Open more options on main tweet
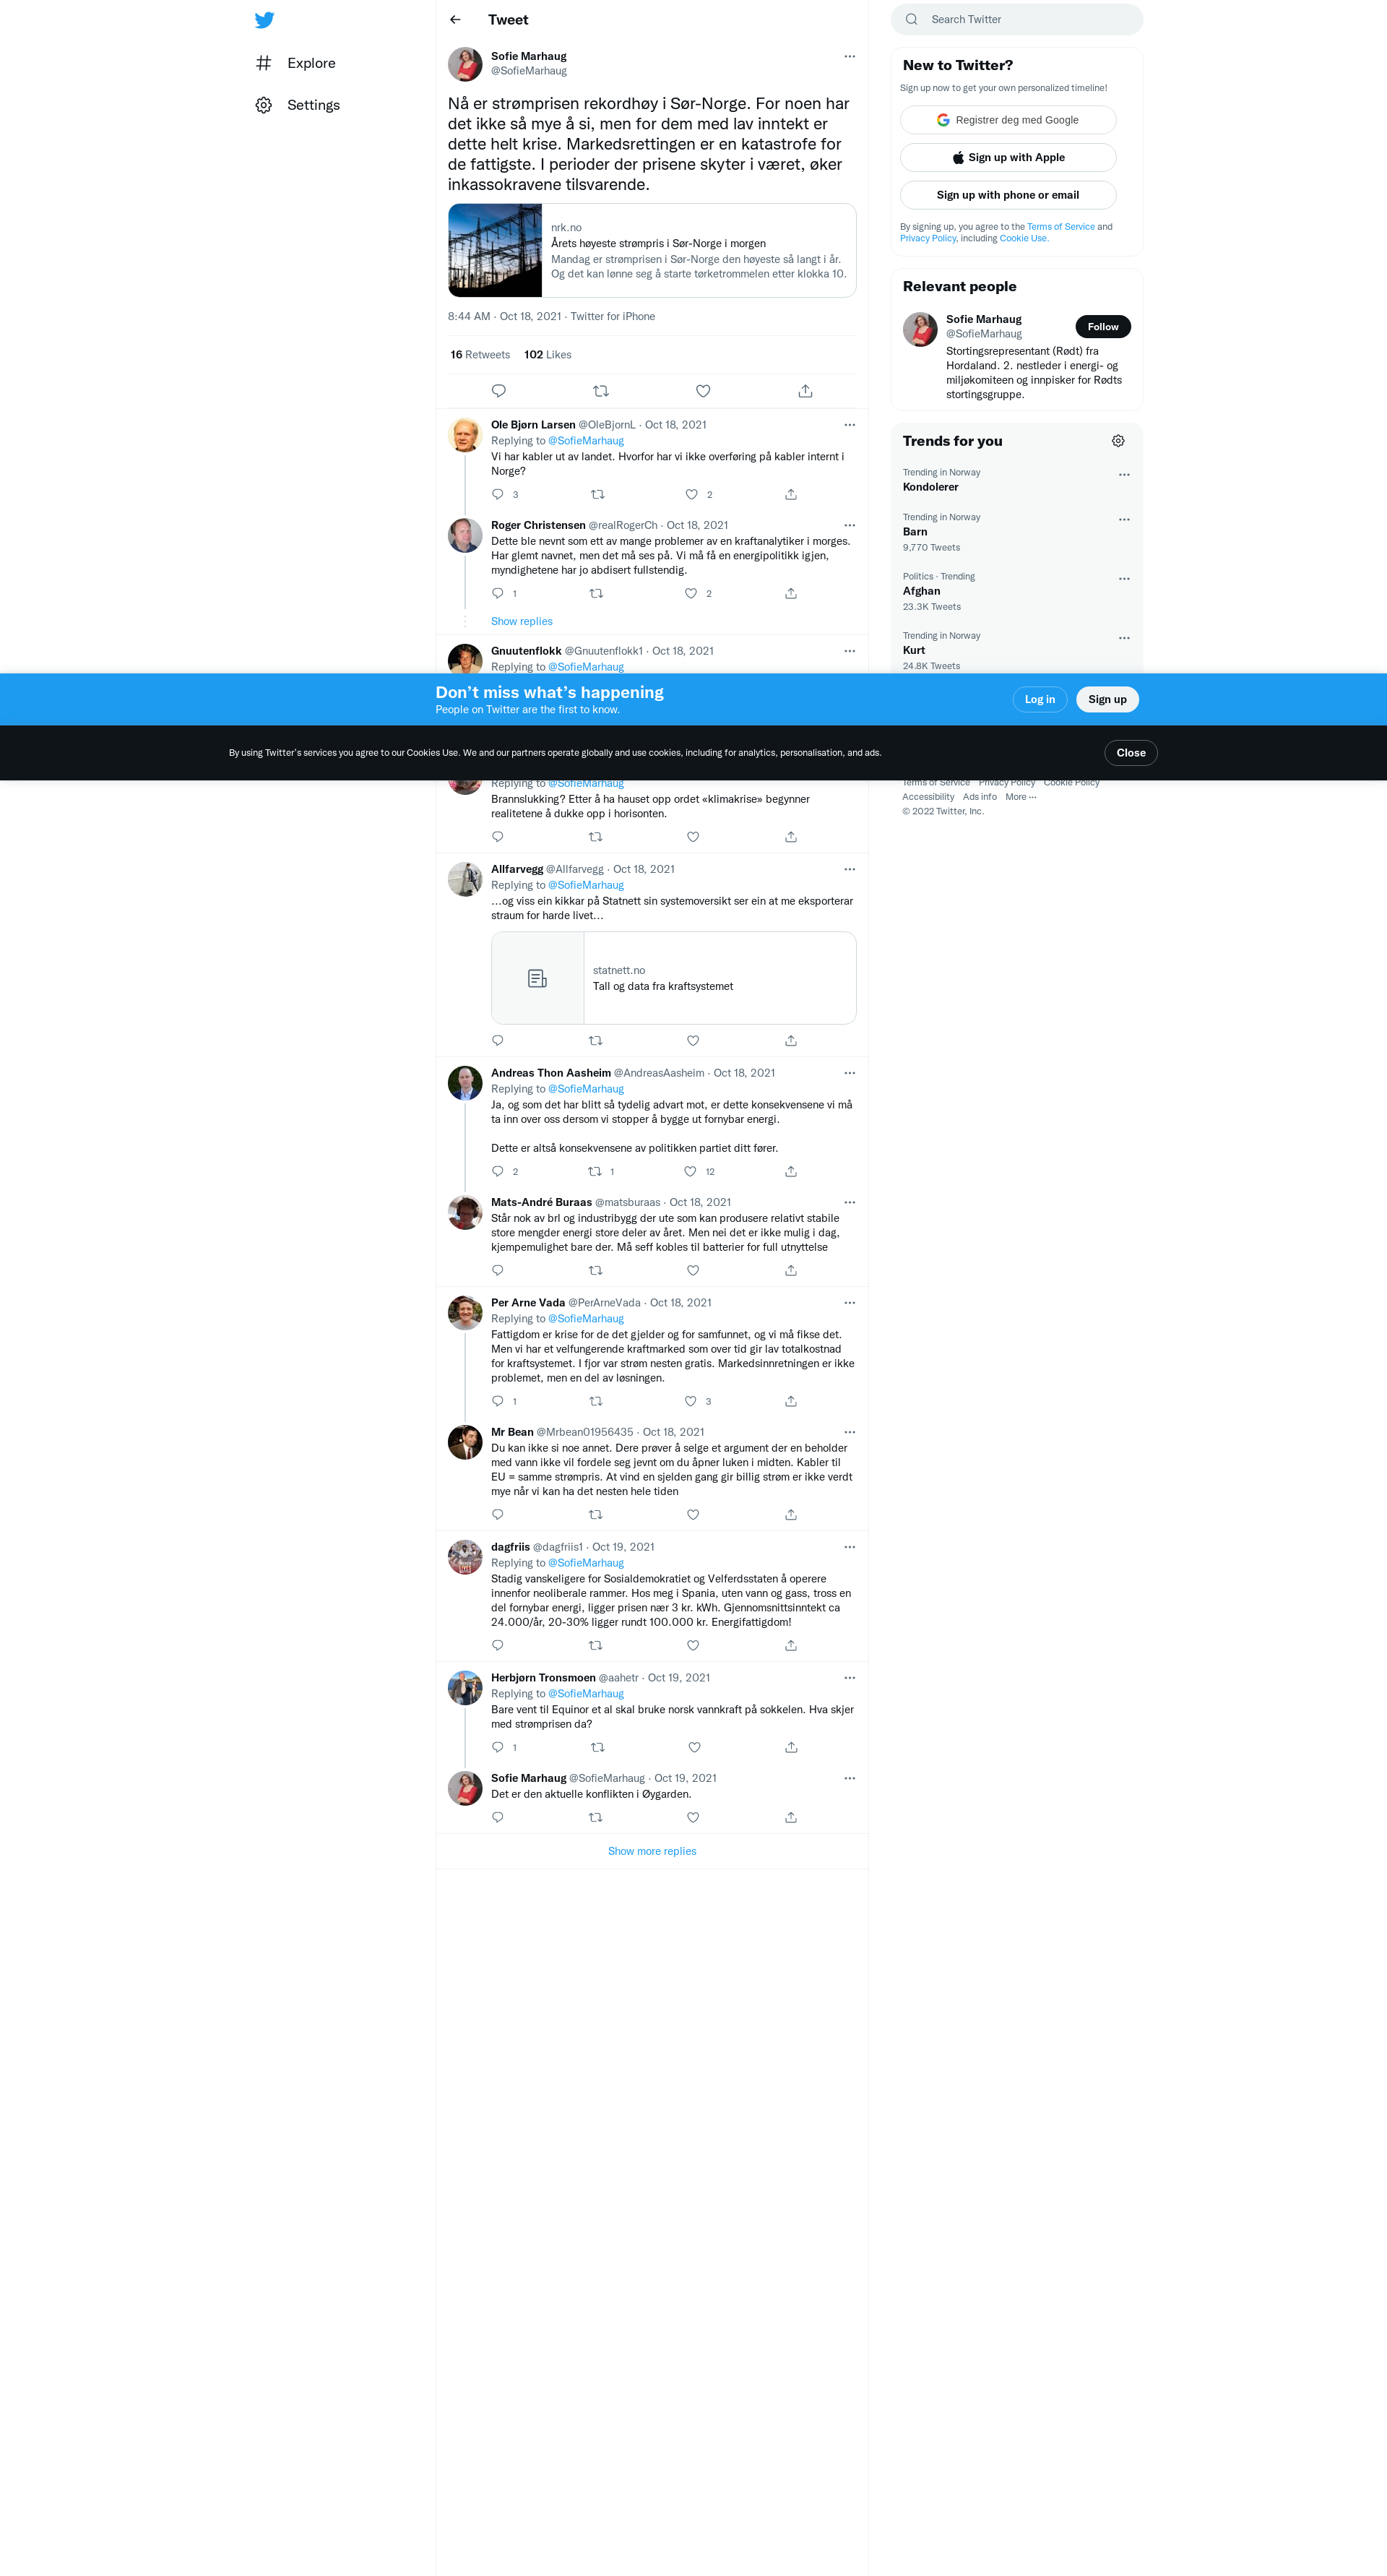 (849, 56)
